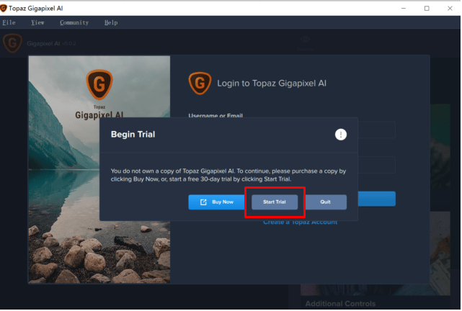Open the View menu
The height and width of the screenshot is (311, 462).
point(37,22)
